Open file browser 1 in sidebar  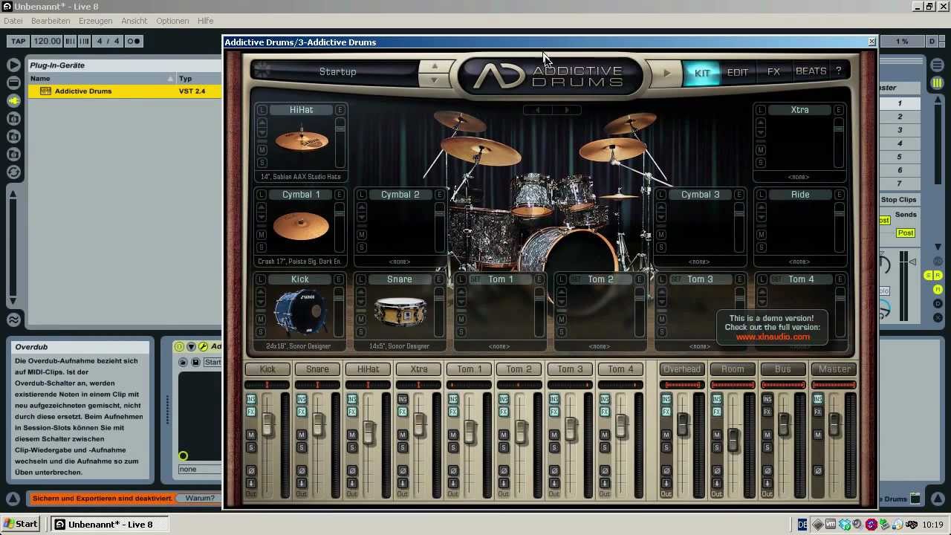tap(13, 118)
